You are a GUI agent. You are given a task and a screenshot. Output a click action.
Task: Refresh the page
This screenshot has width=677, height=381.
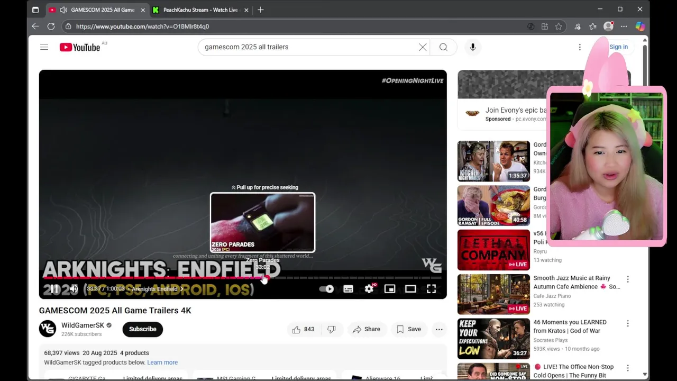click(51, 26)
